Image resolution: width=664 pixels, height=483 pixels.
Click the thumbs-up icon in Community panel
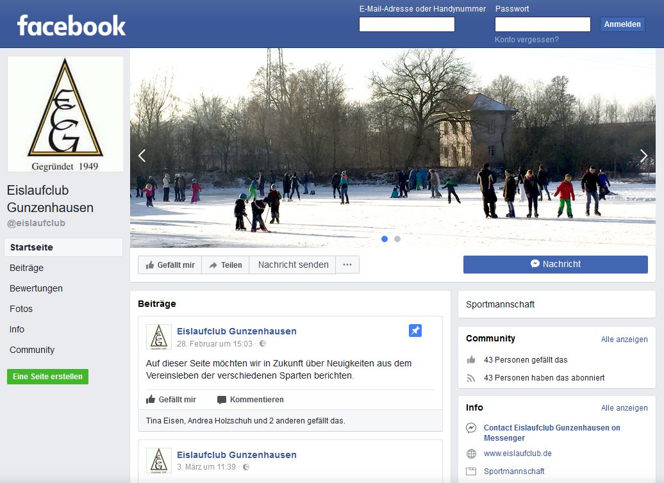tap(471, 360)
